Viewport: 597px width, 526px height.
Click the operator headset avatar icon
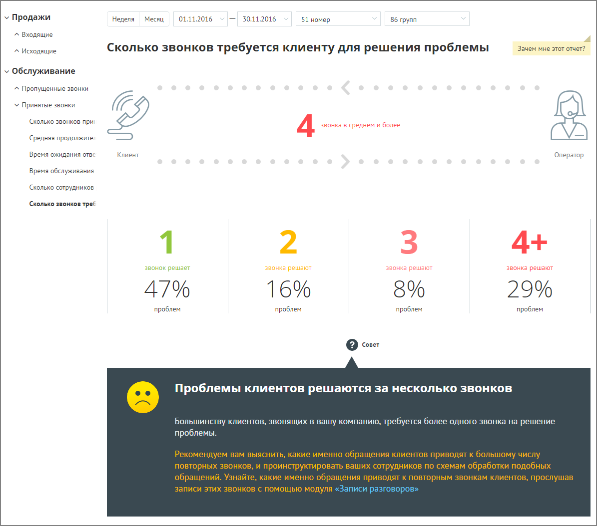coord(569,115)
